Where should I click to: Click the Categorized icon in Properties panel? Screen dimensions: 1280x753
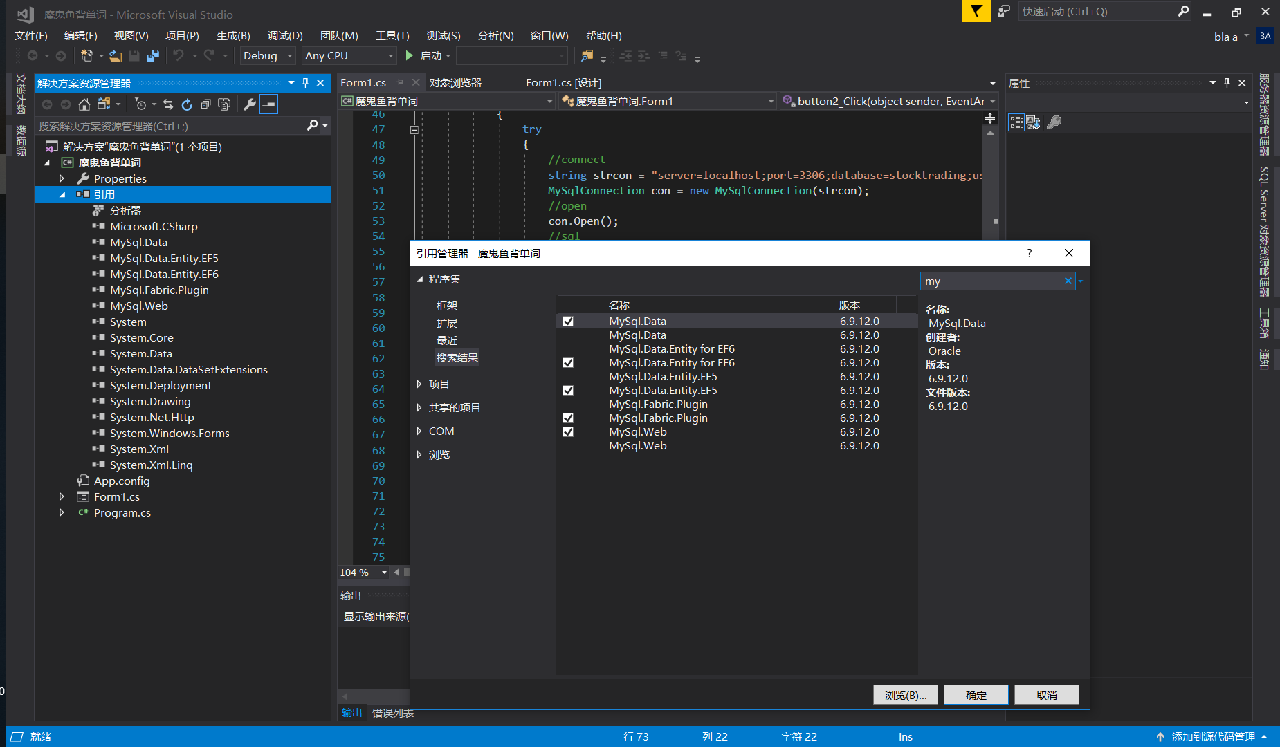[x=1016, y=122]
